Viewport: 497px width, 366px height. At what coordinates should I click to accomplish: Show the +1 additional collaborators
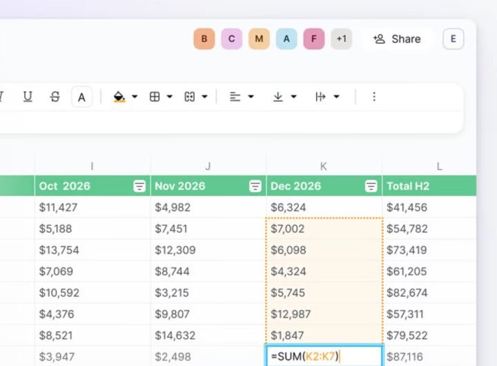(341, 39)
